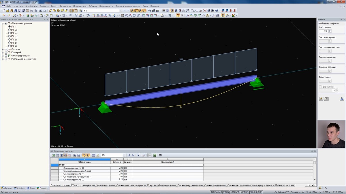This screenshot has height=194, width=346.
Task: Go to next load case arrow
Action: [x=129, y=11]
